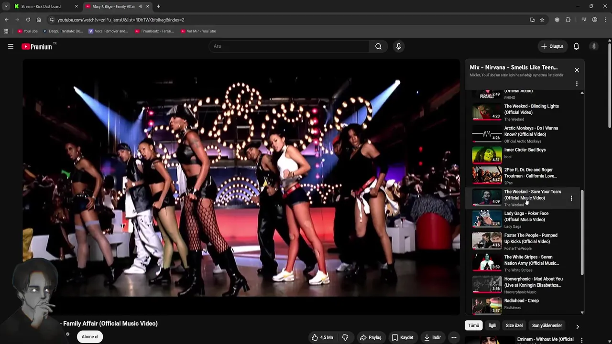Open more actions ellipsis under the video
The height and width of the screenshot is (344, 612).
point(454,337)
